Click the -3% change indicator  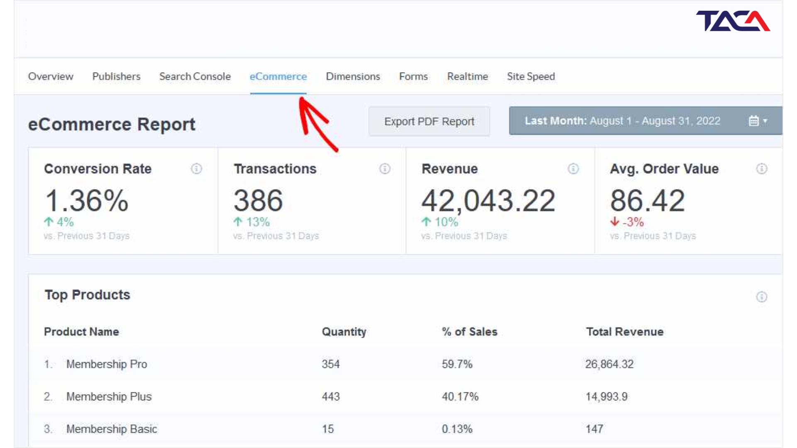[627, 222]
